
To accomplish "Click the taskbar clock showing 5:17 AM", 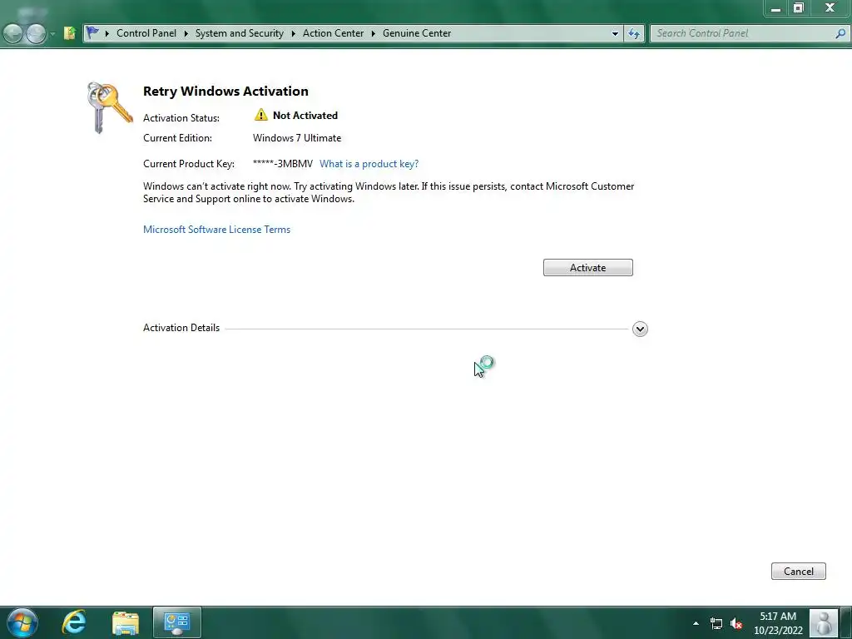I will pos(778,623).
